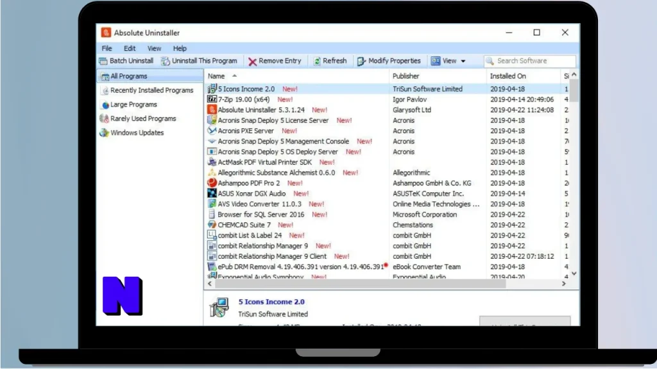
Task: Select Recently Installed Programs category
Action: 151,90
